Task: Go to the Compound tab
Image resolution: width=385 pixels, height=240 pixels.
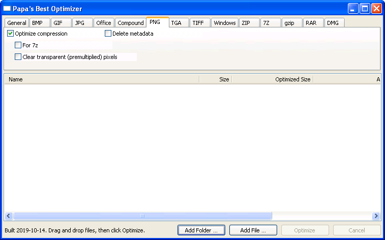Action: (131, 23)
